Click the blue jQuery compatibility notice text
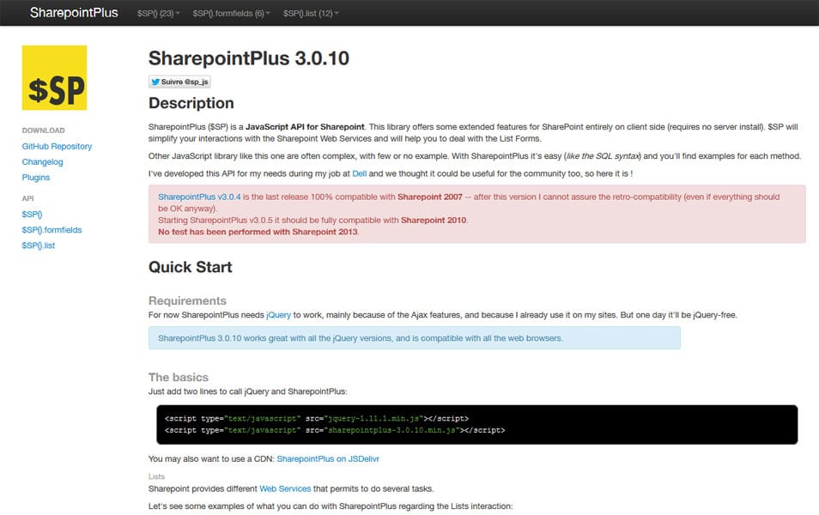The image size is (819, 515). coord(361,338)
